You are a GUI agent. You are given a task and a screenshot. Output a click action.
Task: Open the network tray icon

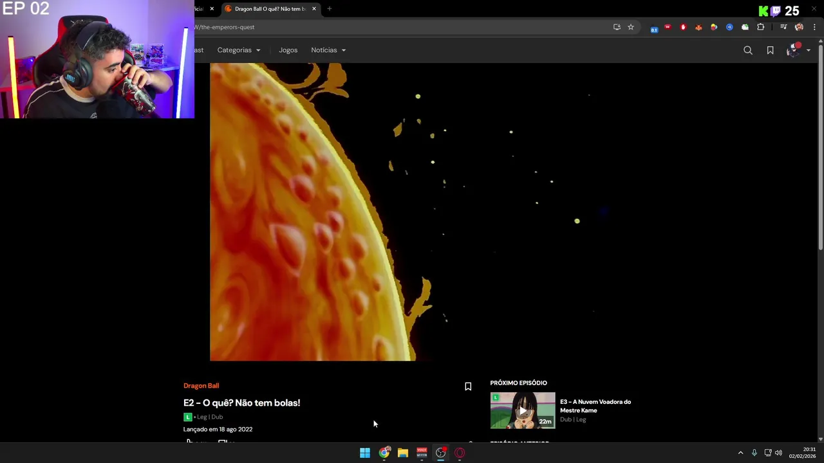point(768,453)
